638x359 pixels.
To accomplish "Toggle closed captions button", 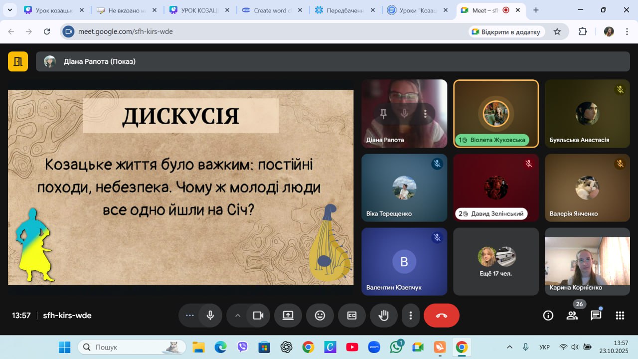I will click(x=351, y=316).
